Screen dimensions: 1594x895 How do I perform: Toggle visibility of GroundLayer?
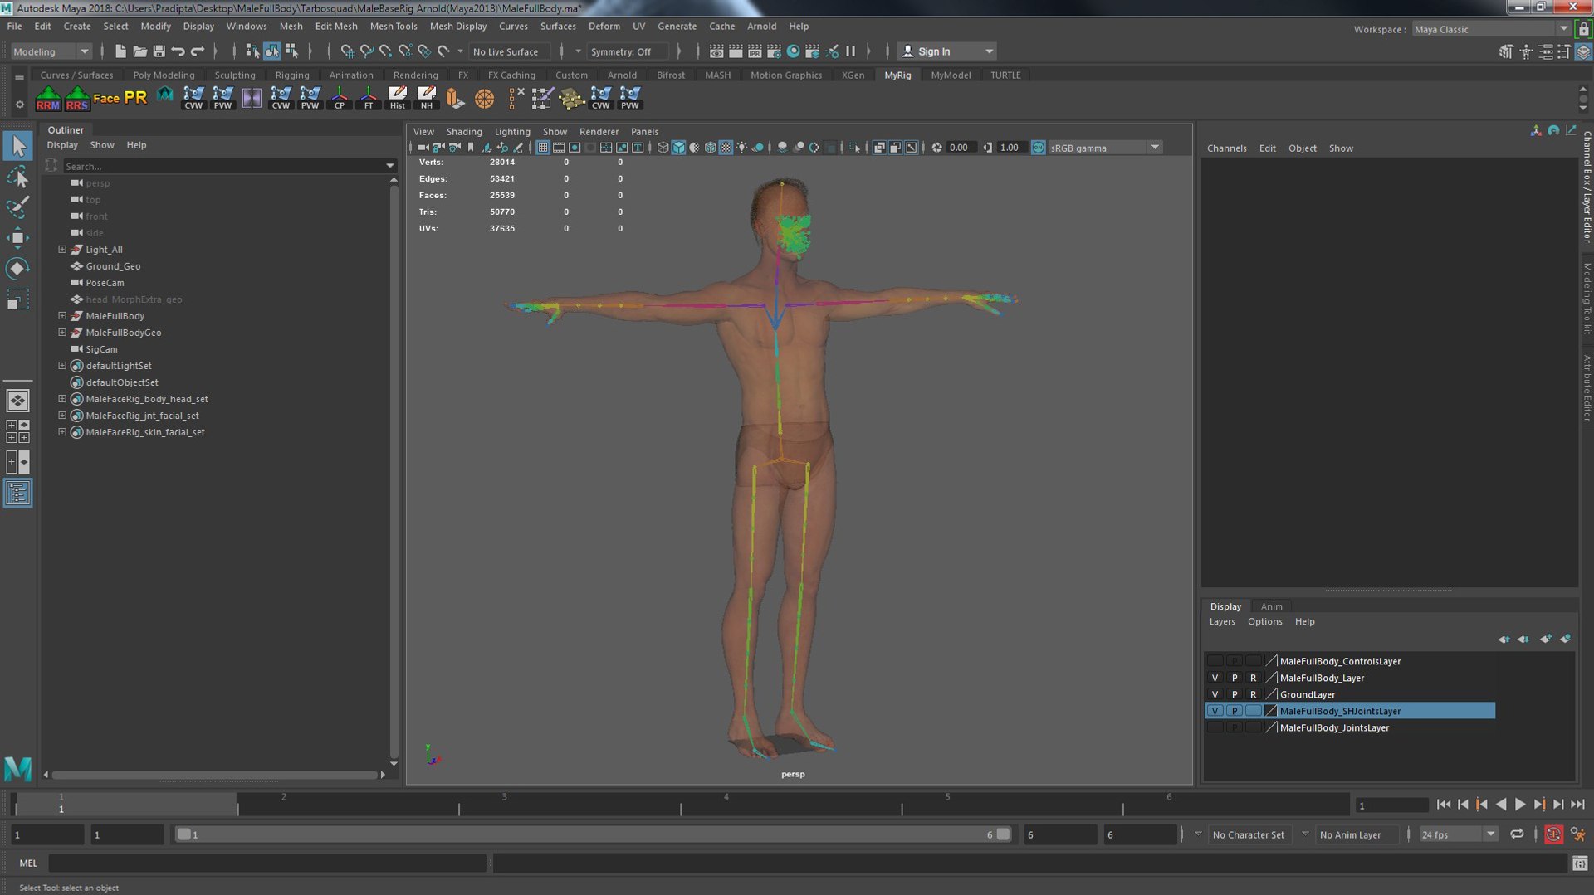coord(1215,694)
